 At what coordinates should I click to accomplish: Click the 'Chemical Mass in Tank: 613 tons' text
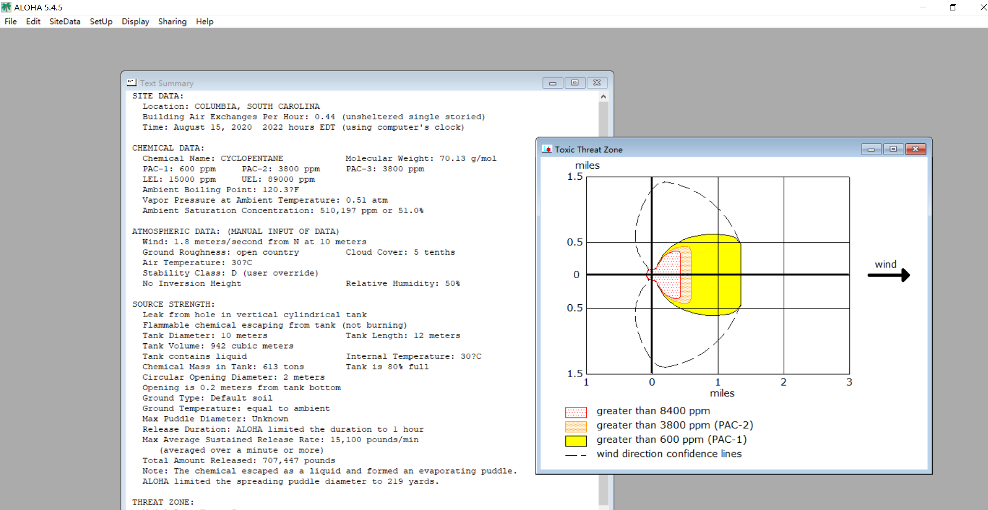(x=223, y=367)
